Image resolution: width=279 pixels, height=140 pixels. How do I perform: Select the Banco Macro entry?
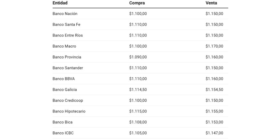click(x=64, y=46)
